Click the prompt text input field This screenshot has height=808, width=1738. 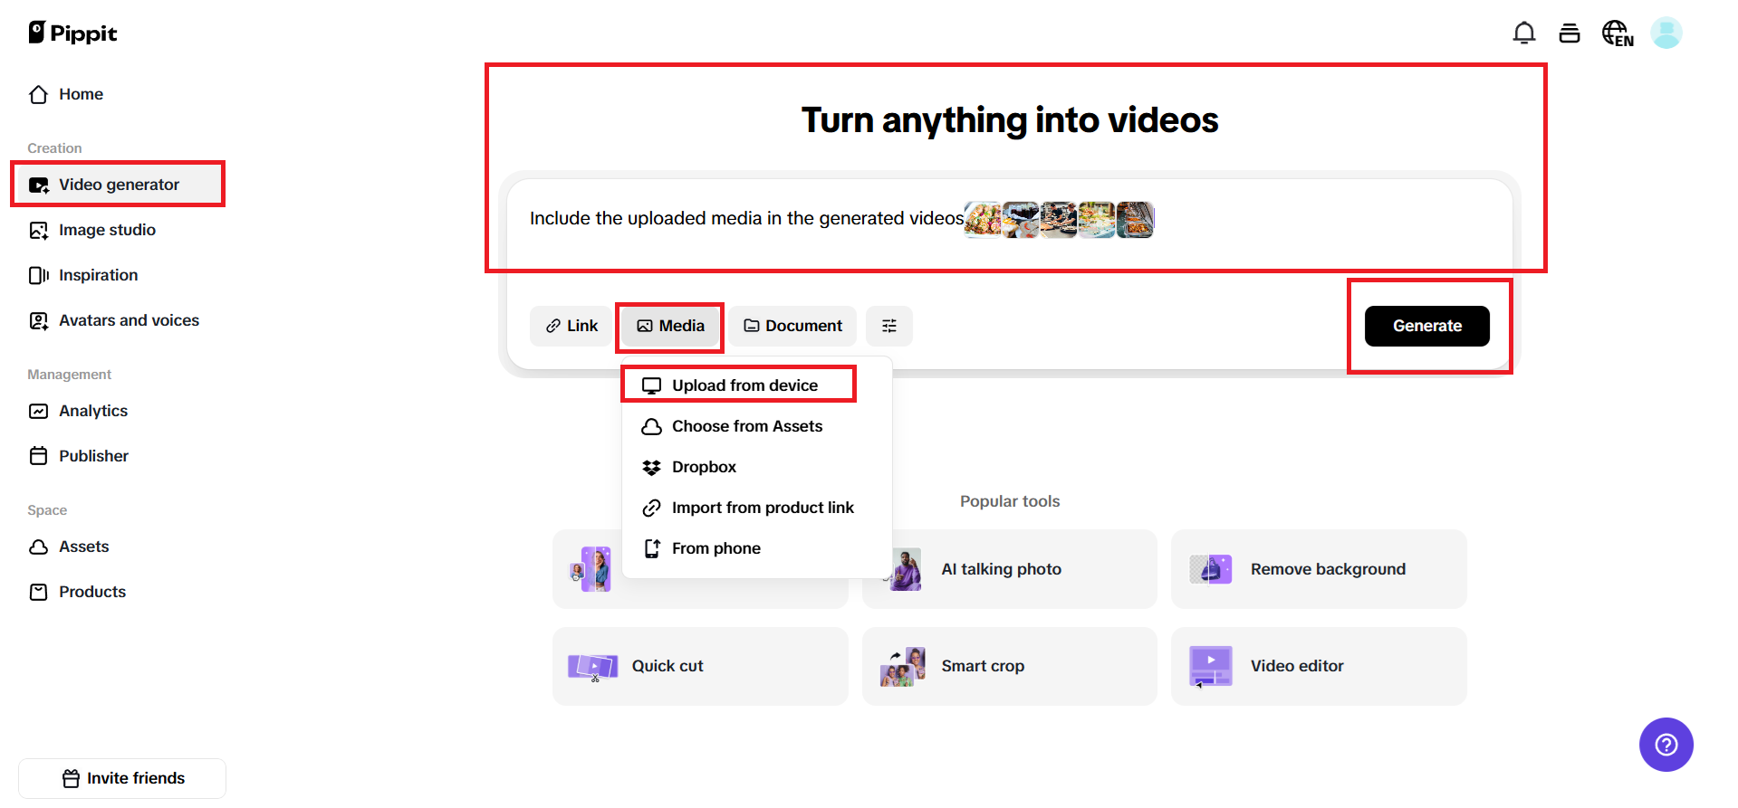(1010, 219)
